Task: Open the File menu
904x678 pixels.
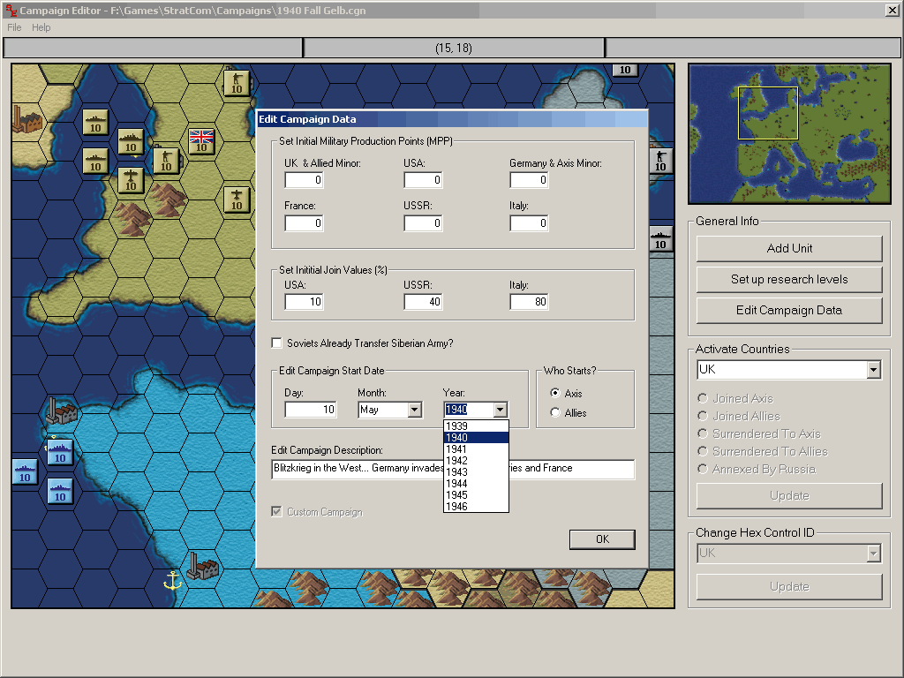Action: (14, 27)
